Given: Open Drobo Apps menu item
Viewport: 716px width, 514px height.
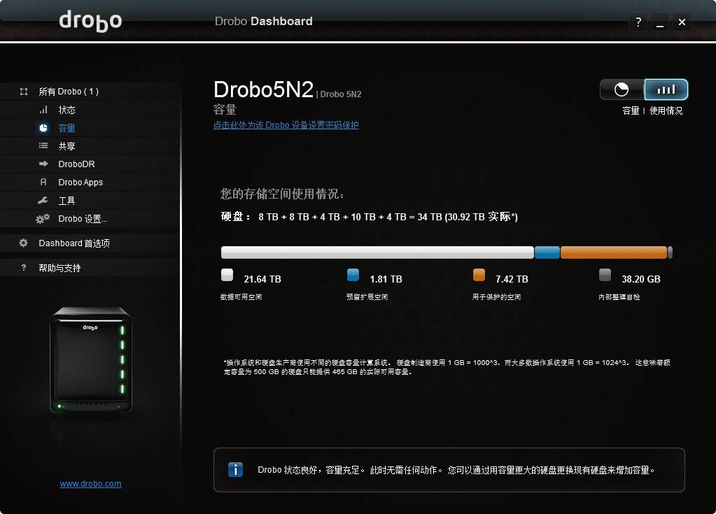Looking at the screenshot, I should pyautogui.click(x=90, y=183).
